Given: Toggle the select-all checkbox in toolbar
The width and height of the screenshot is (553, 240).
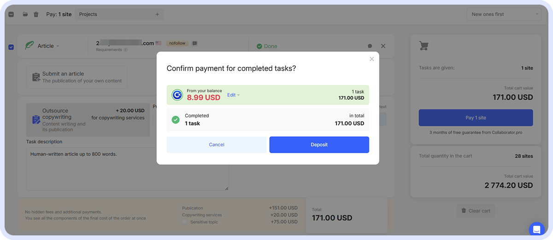Looking at the screenshot, I should click(x=11, y=14).
